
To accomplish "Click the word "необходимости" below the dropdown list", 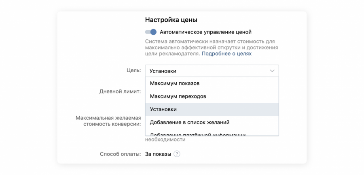I will [x=165, y=140].
